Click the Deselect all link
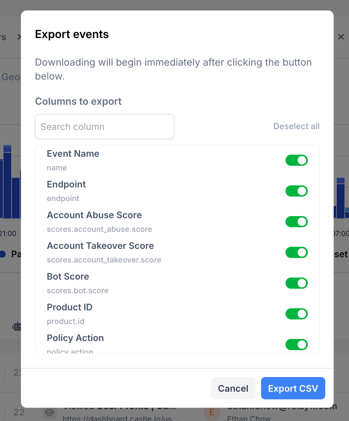Image resolution: width=349 pixels, height=421 pixels. pos(296,126)
